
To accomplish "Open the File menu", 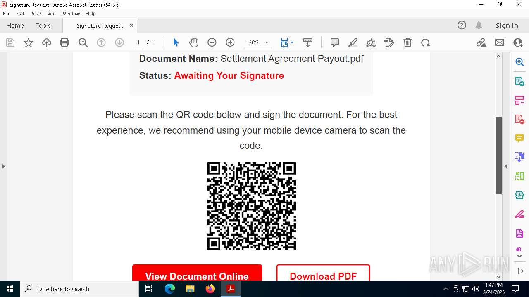I will 7,13.
